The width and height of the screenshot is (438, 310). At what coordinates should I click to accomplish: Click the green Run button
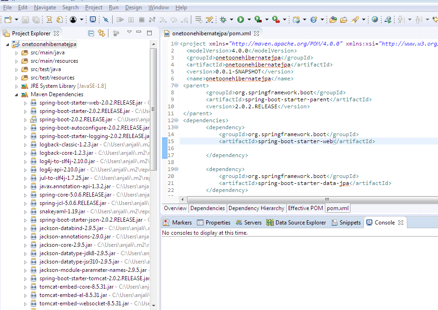(x=241, y=20)
